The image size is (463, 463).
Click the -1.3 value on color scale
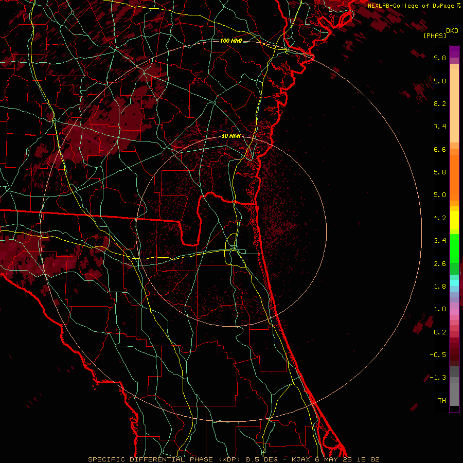pos(438,378)
